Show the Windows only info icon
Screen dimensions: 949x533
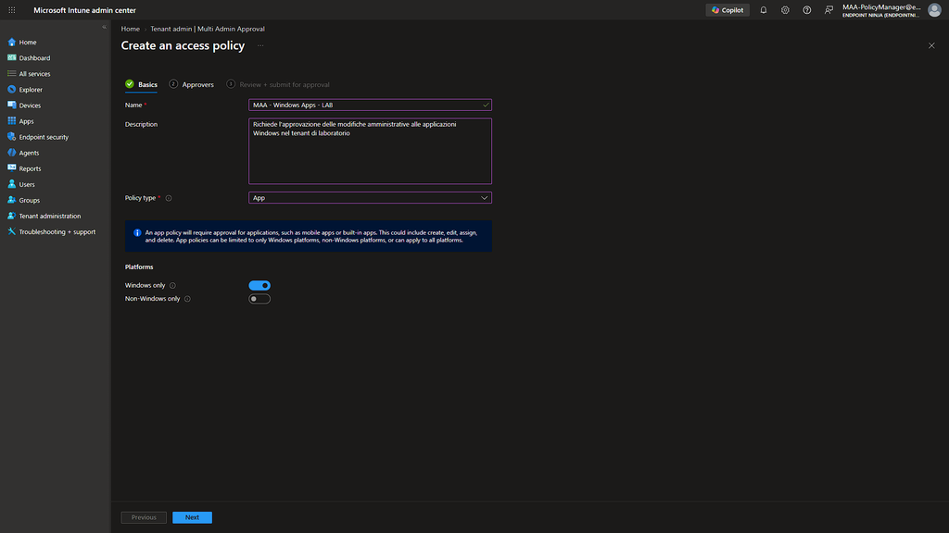pyautogui.click(x=172, y=286)
